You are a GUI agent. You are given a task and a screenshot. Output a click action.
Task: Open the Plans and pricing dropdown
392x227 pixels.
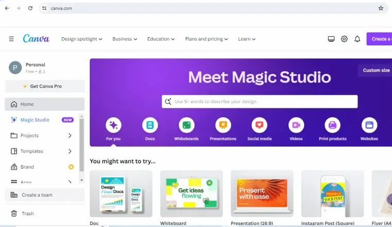pos(206,39)
